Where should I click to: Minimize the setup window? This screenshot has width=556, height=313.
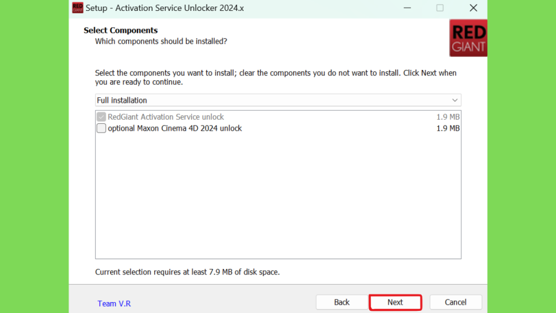tap(407, 8)
